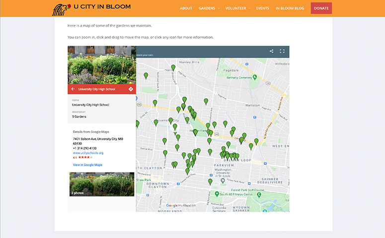This screenshot has height=238, width=385.
Task: Click View in Google Maps link
Action: click(87, 165)
